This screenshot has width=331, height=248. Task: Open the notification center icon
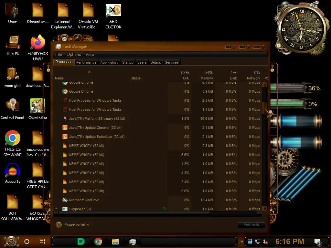pos(317,242)
